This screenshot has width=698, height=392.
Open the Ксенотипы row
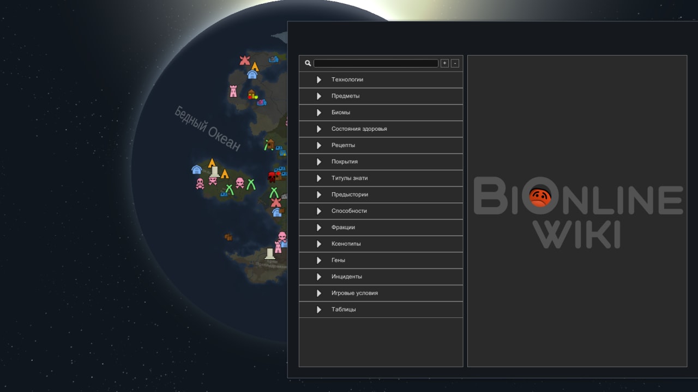381,244
